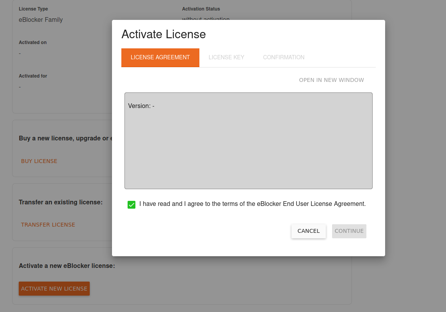Click the 'Activated on' label
Screen dimensions: 446x312
point(33,43)
